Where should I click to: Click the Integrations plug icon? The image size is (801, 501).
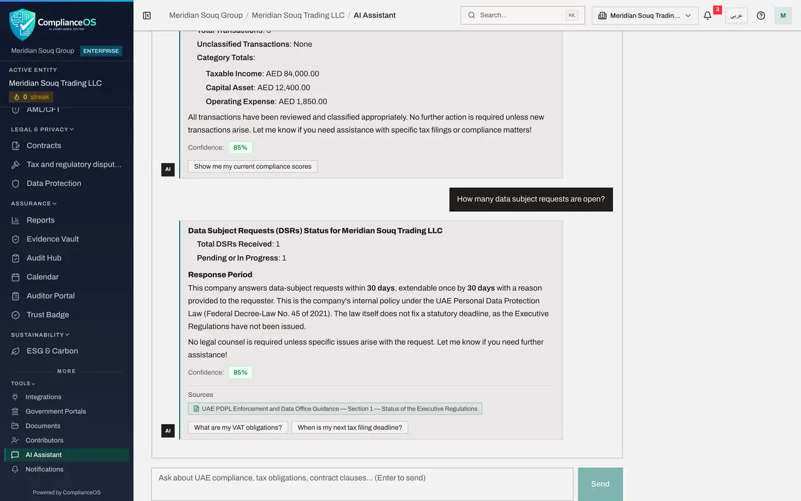[x=15, y=397]
